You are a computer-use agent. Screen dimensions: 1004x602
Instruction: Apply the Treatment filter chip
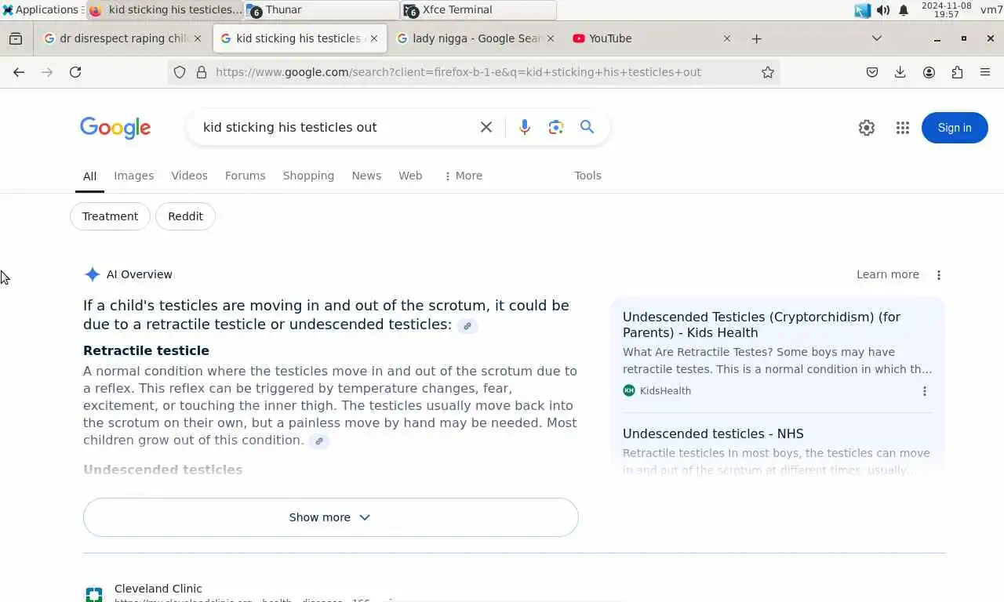(x=110, y=216)
